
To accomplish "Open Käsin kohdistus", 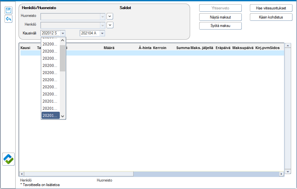I will [271, 17].
